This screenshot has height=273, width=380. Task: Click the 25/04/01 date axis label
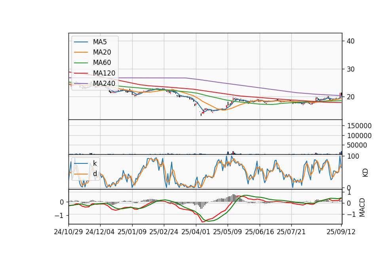tap(196, 232)
